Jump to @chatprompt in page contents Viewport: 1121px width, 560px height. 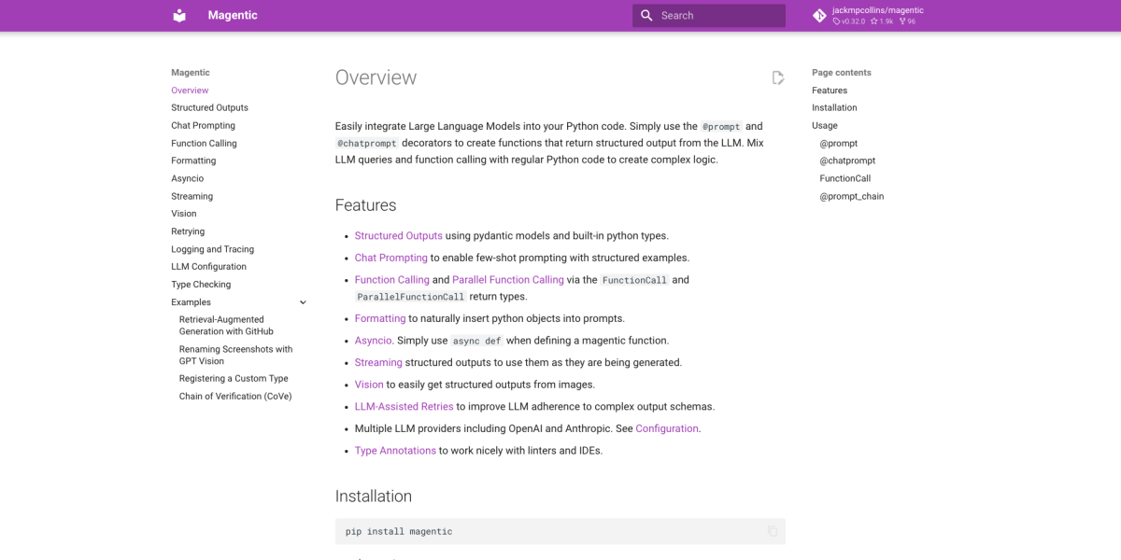pos(847,161)
